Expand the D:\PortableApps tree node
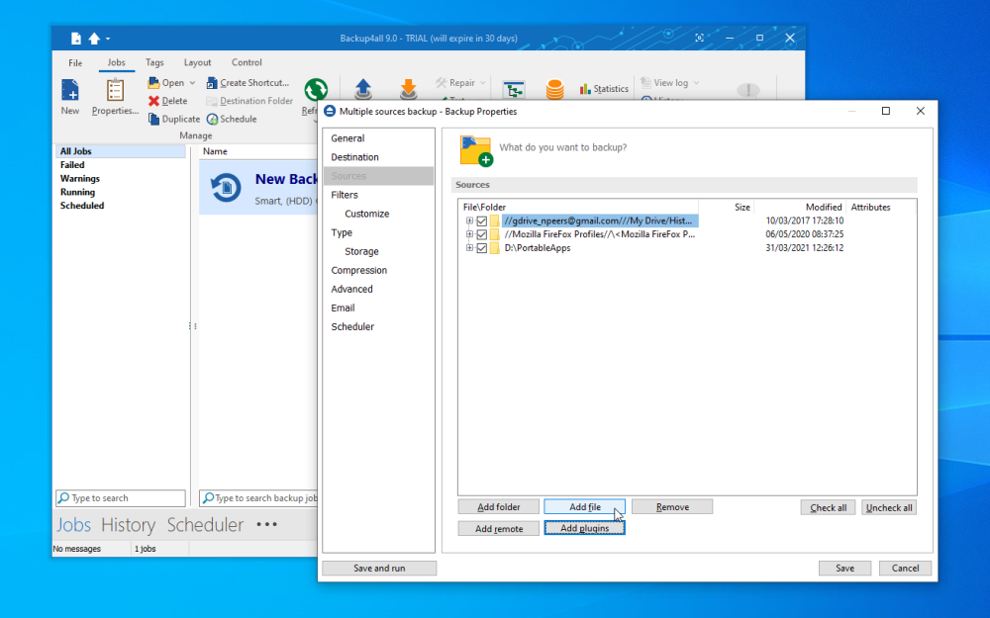This screenshot has width=990, height=618. (469, 248)
